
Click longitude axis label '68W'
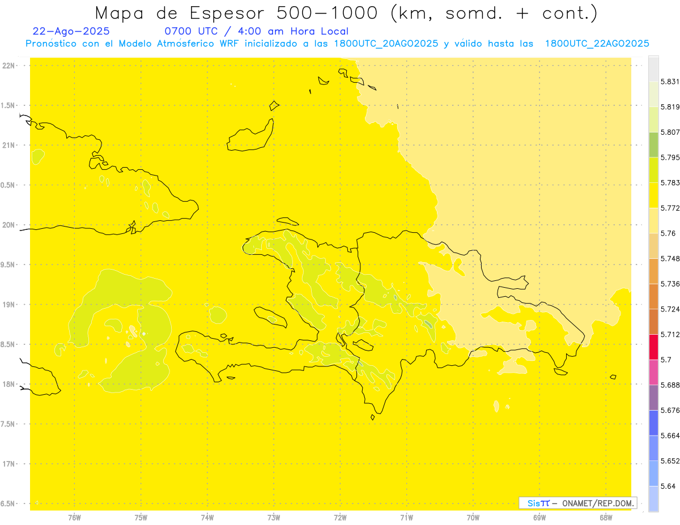click(605, 518)
